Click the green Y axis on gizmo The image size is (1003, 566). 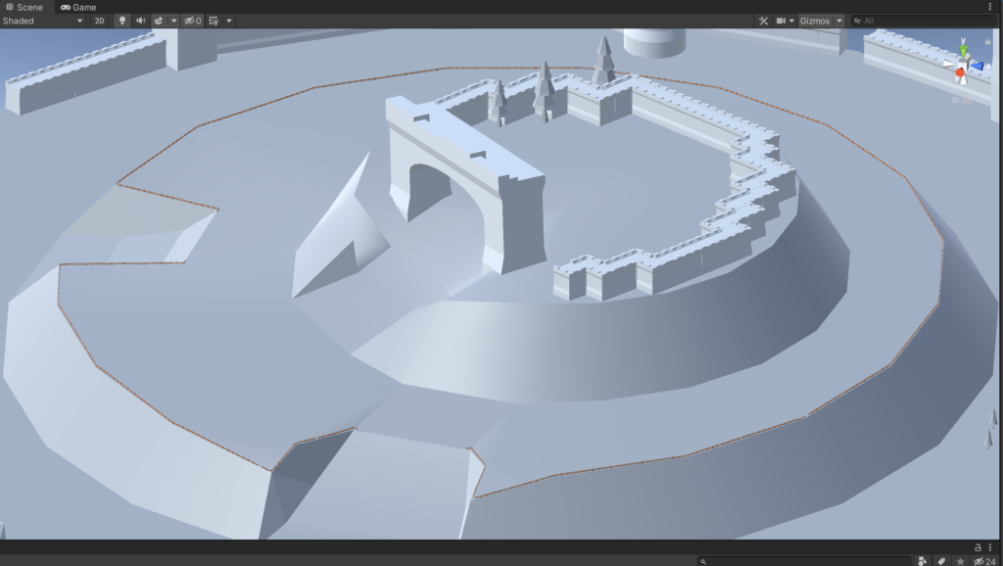tap(963, 52)
